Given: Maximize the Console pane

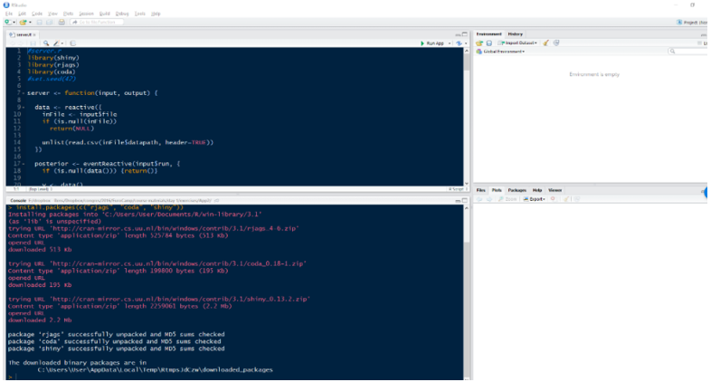Looking at the screenshot, I should 464,200.
